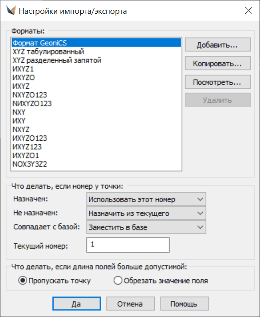Select Формат GeoniCS in formats list
The image size is (260, 317).
point(96,43)
